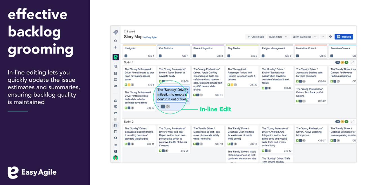Collapse Sprint 2 swimlane arrows icon
The image size is (380, 185).
[x=352, y=122]
